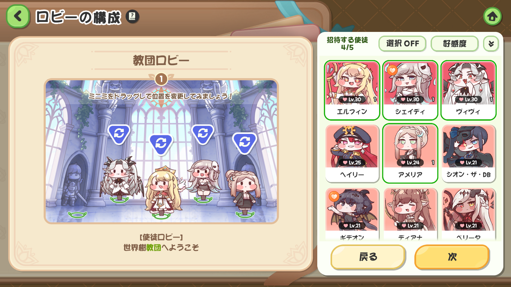Screen dimensions: 511x287
Task: Deselect アメリア from the invited apostles
Action: [410, 153]
